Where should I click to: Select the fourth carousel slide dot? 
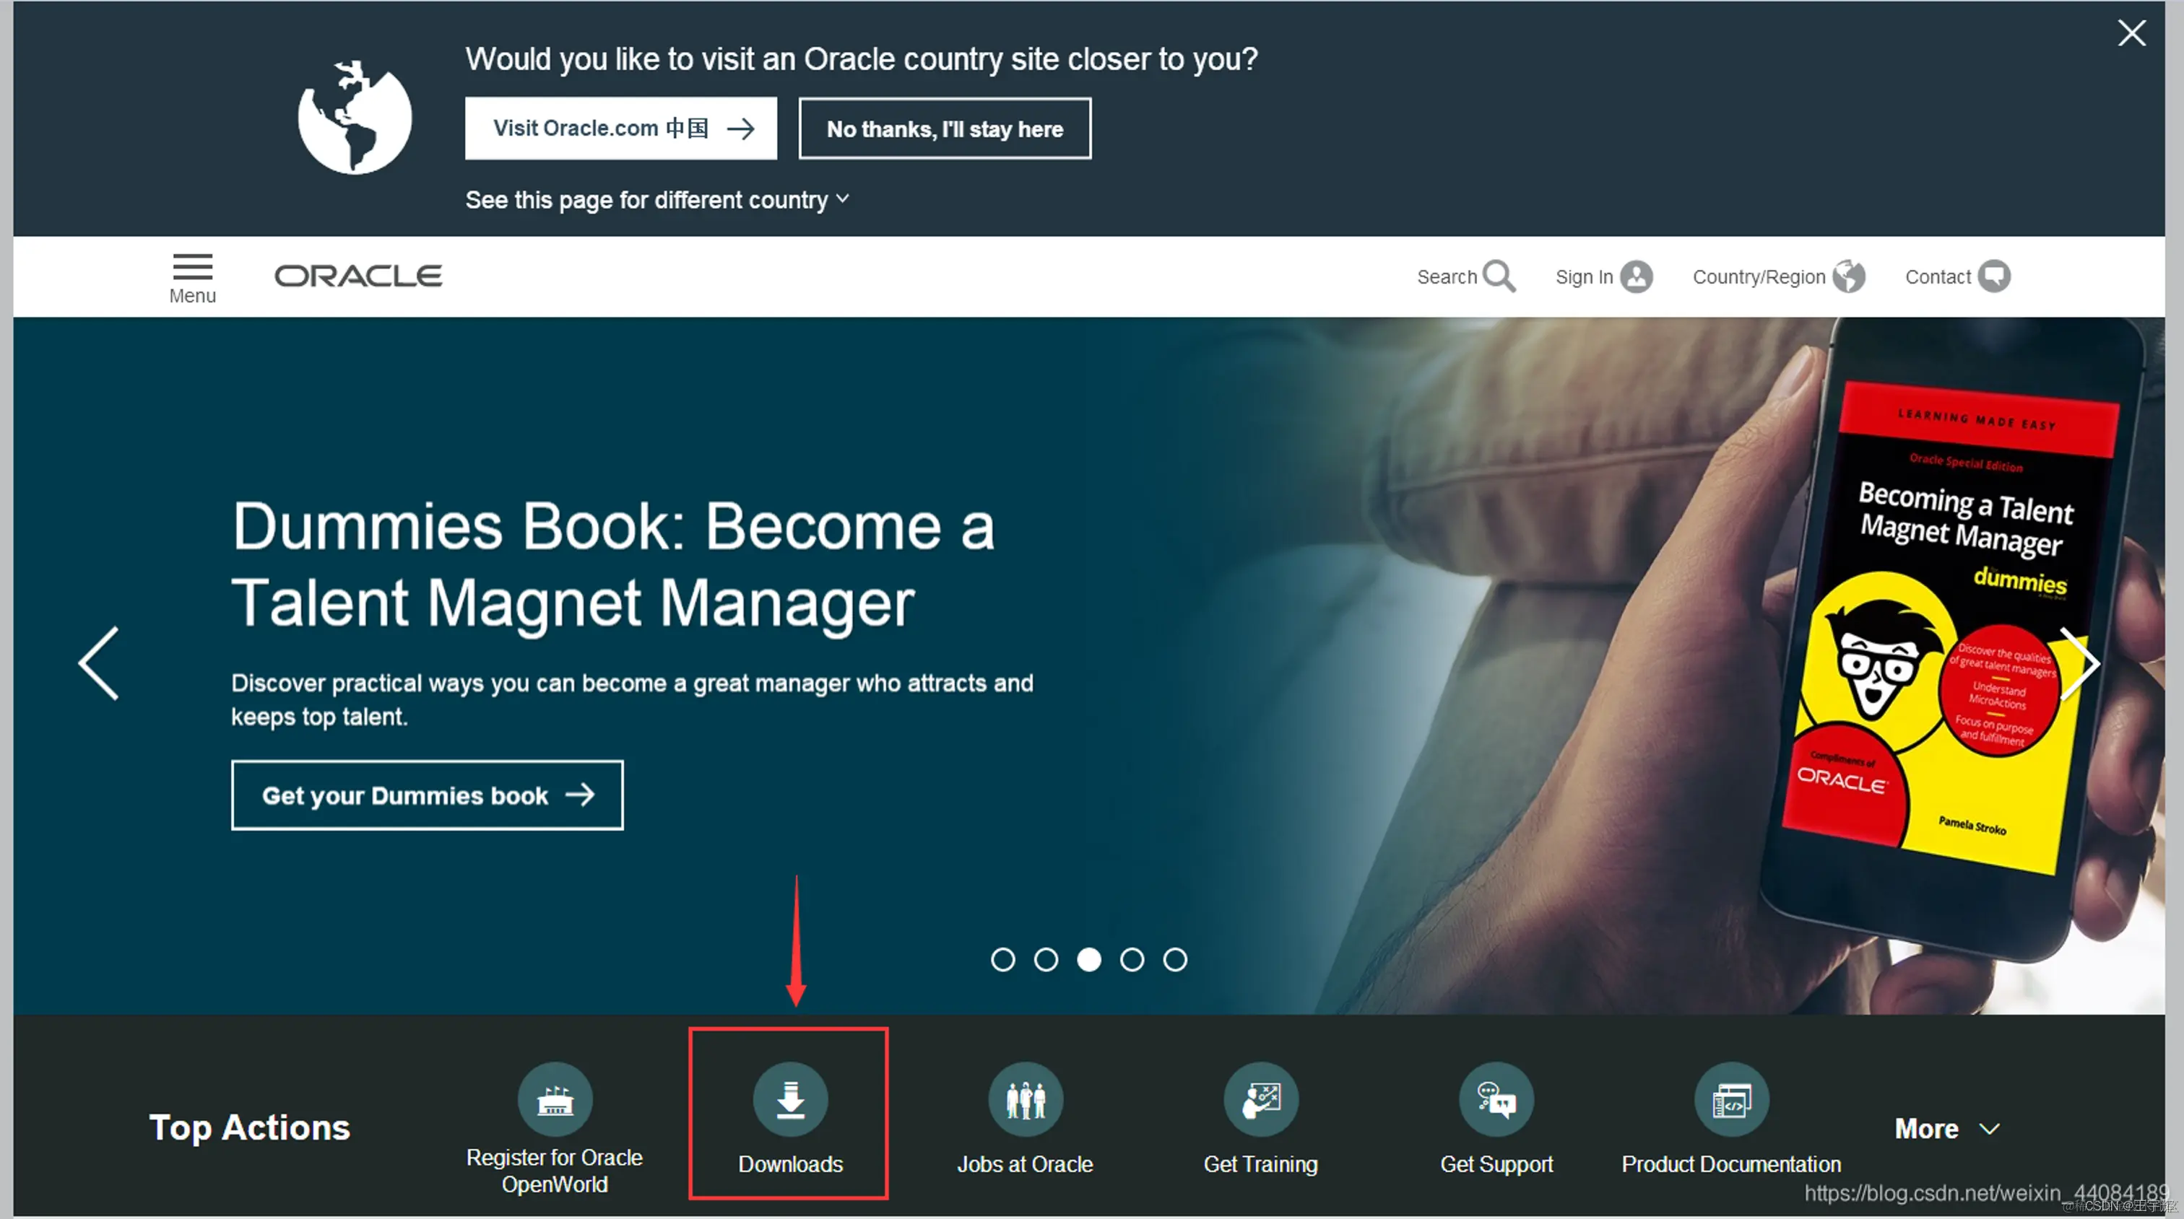1131,959
